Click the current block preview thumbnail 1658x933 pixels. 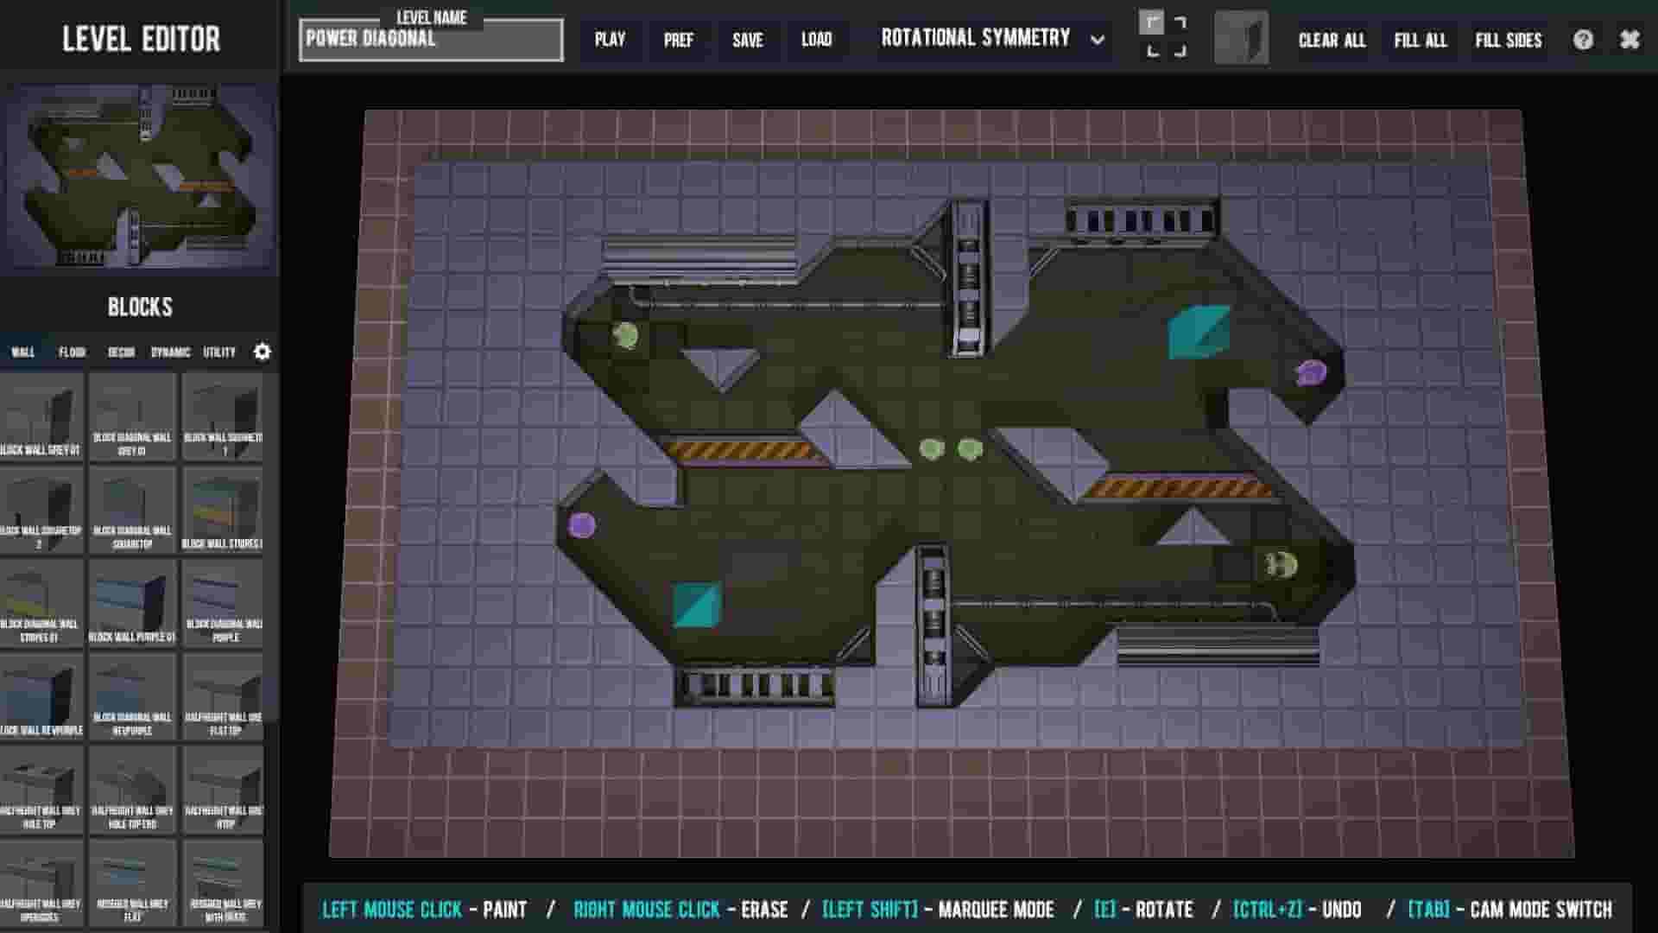(1243, 37)
